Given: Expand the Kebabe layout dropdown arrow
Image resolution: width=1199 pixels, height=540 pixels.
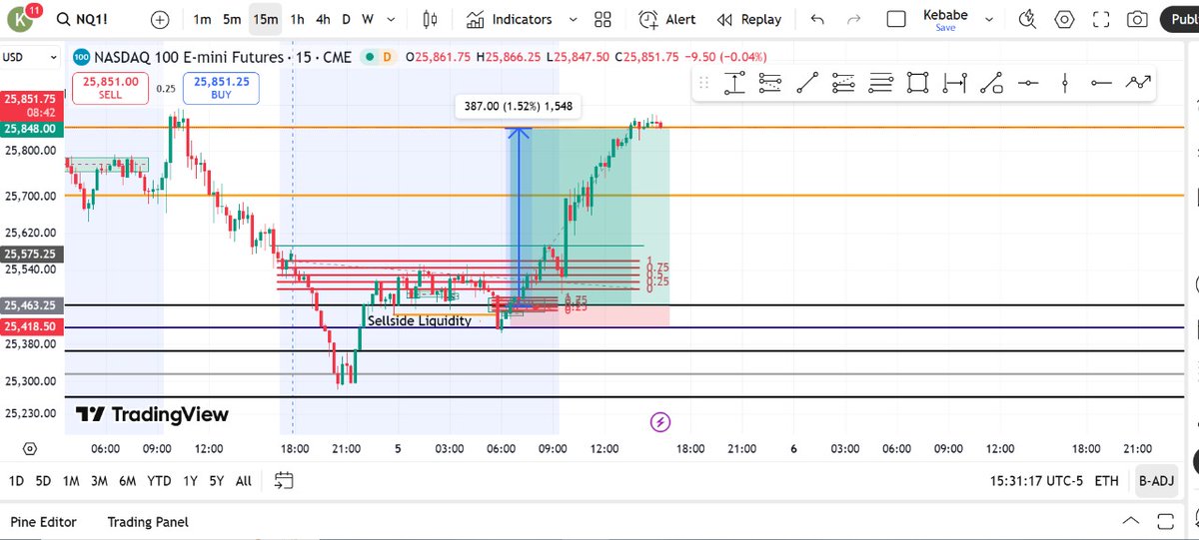Looking at the screenshot, I should point(988,19).
